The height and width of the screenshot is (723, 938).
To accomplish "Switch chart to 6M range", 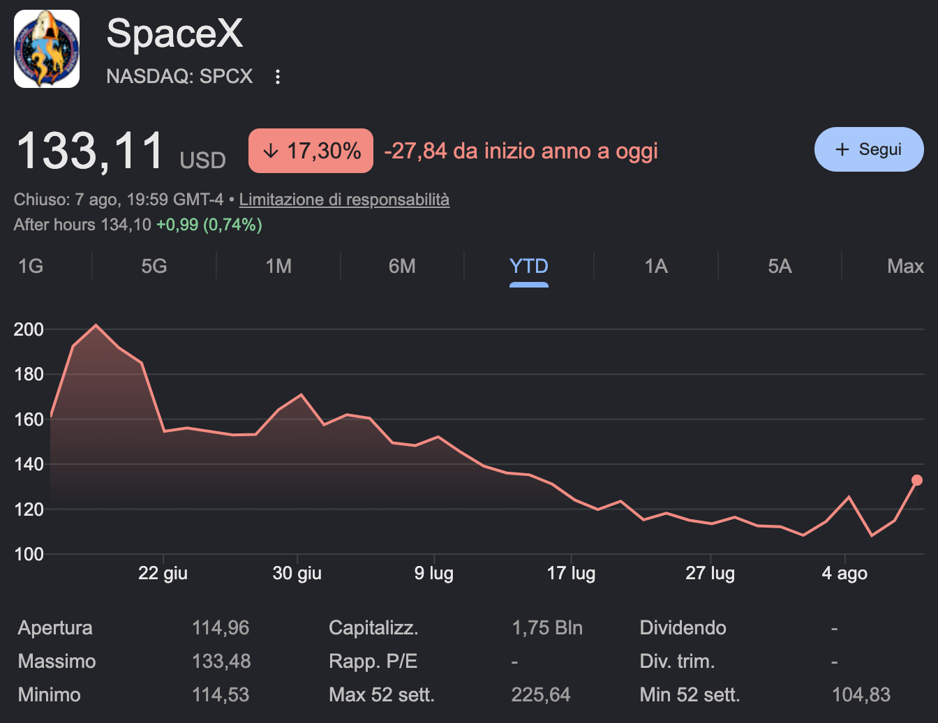I will [402, 266].
